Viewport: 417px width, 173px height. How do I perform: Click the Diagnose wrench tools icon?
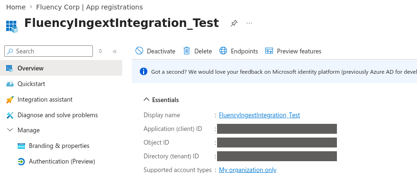point(10,115)
